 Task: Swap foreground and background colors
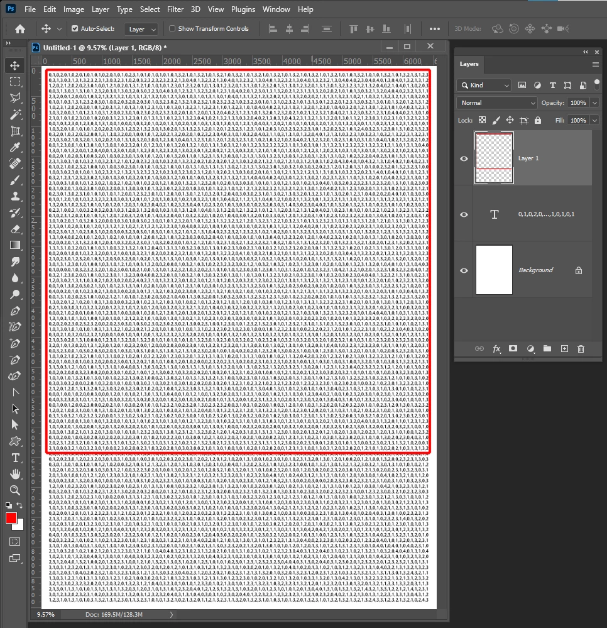[19, 505]
